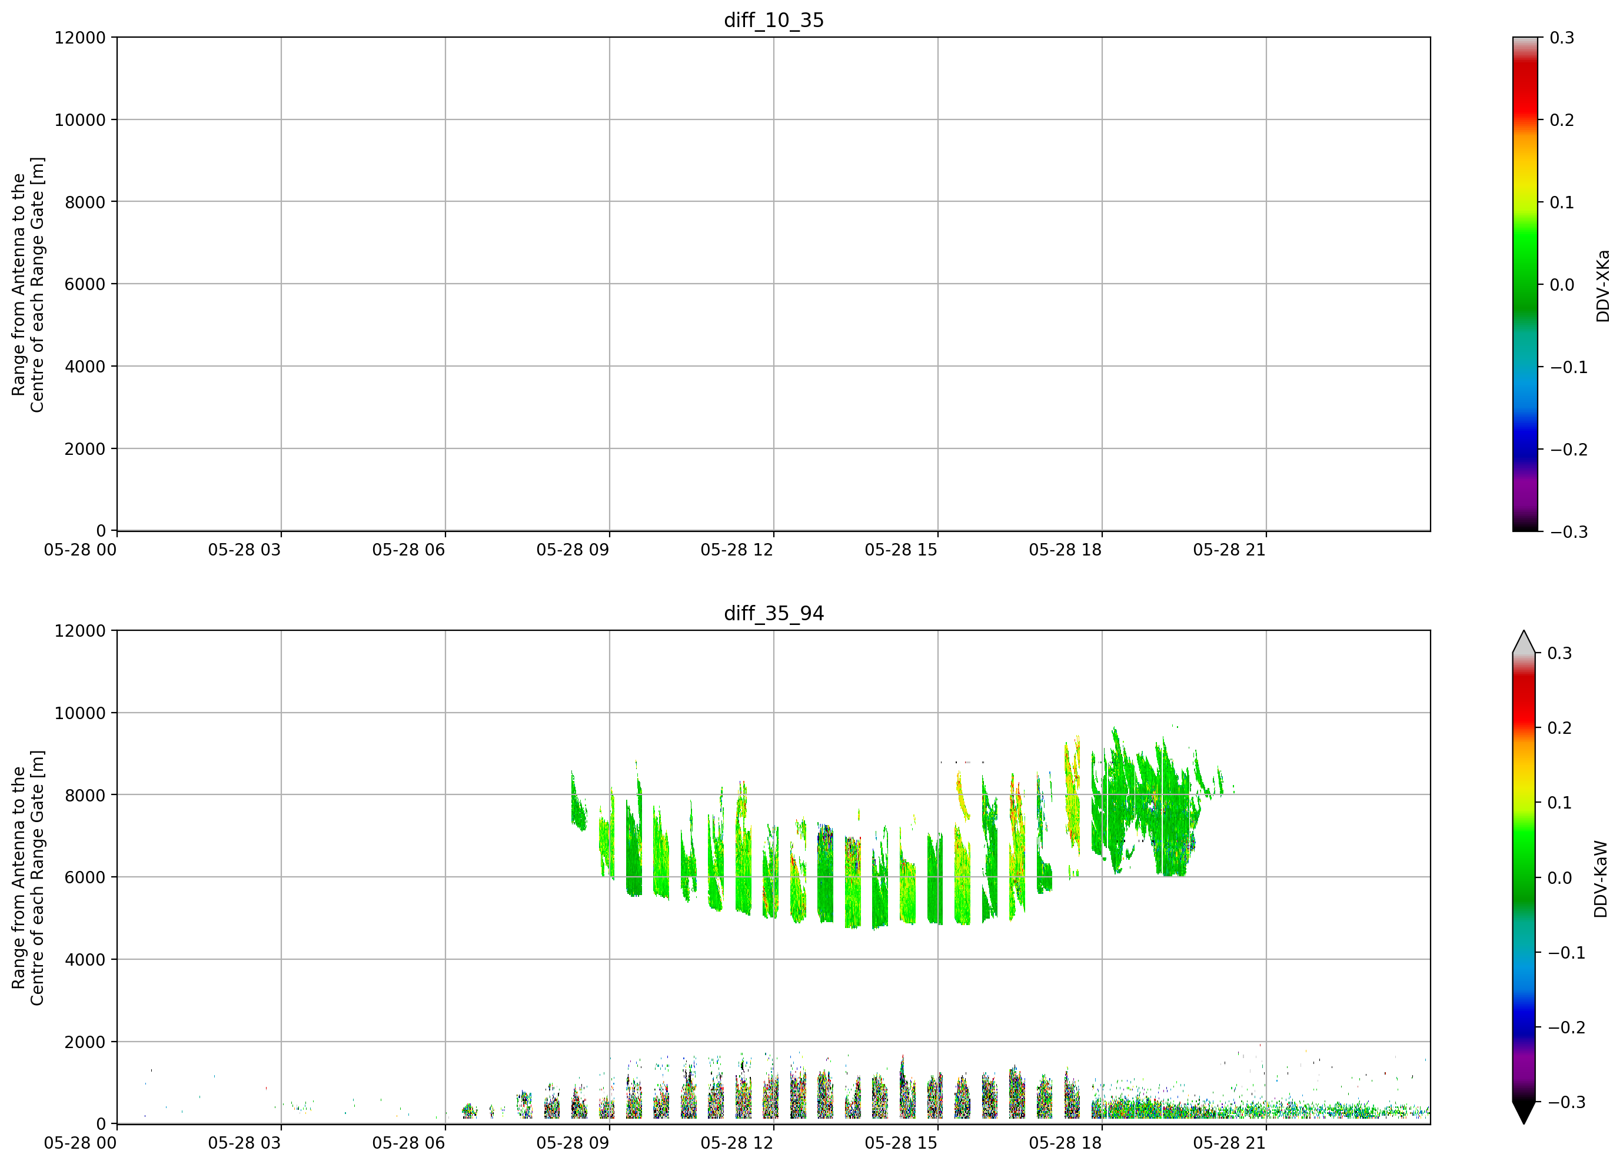Click the 6000 y-tick in diff_35_94 plot
This screenshot has height=1164, width=1623.
(85, 877)
